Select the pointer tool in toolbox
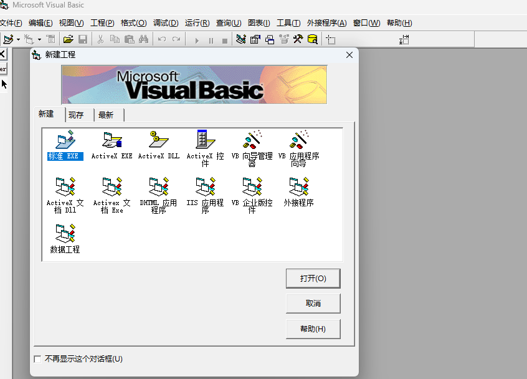The width and height of the screenshot is (527, 379). pos(4,84)
